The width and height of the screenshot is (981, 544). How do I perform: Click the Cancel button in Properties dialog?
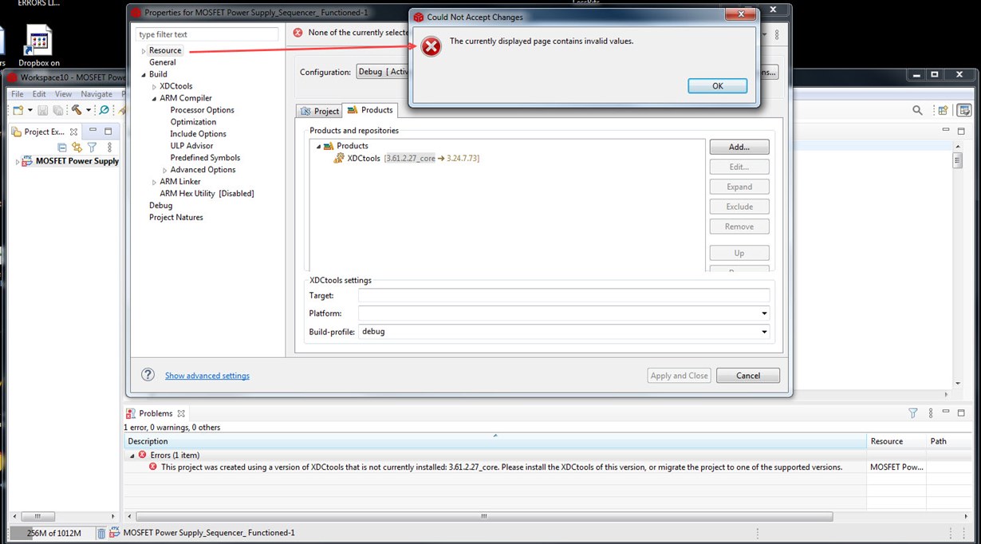747,376
